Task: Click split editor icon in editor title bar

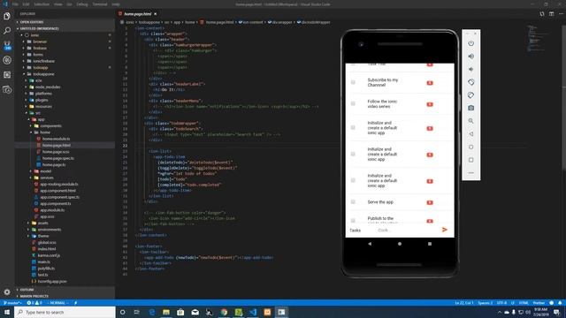Action: click(x=552, y=14)
